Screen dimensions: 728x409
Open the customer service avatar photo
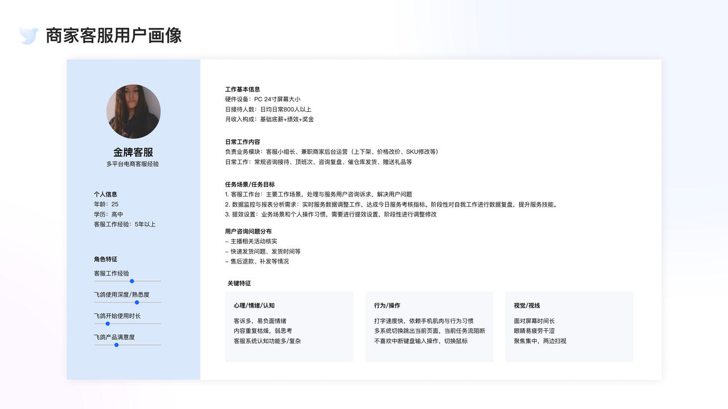point(133,111)
